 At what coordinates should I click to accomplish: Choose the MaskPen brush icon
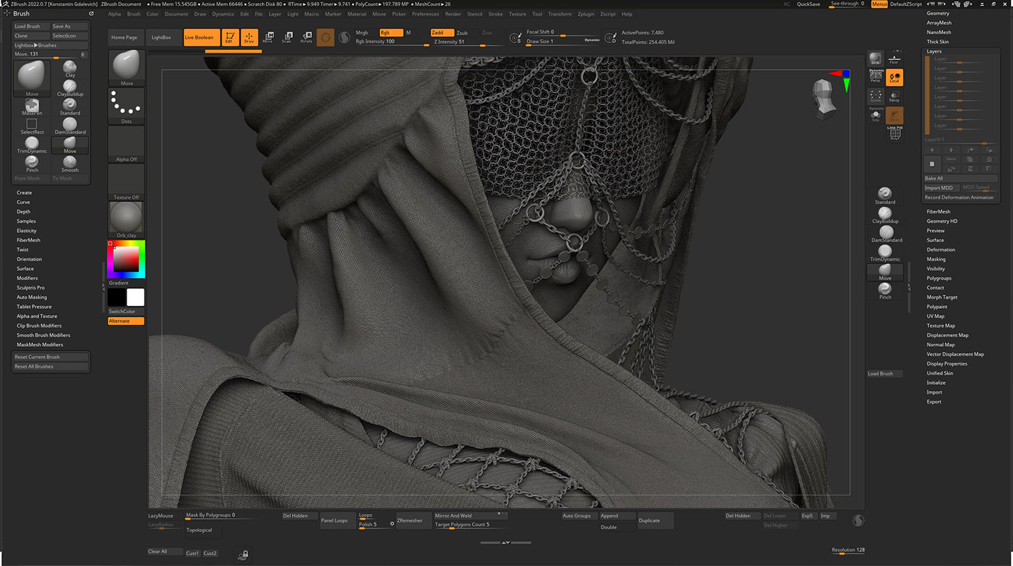pyautogui.click(x=32, y=106)
